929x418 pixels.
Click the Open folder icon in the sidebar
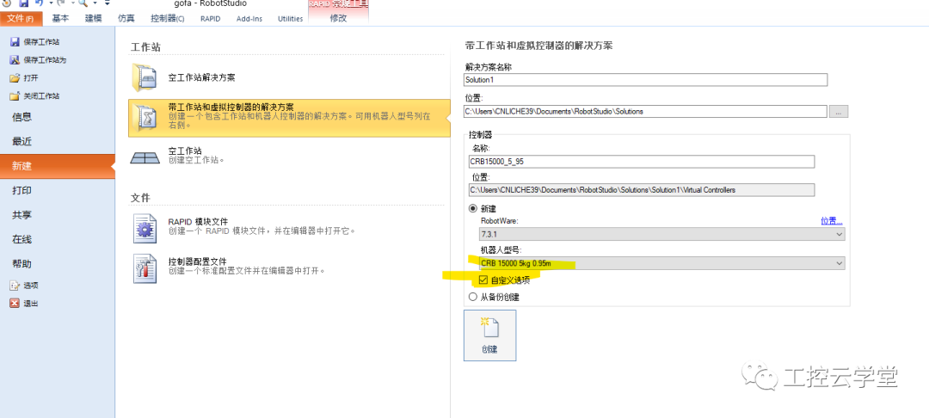click(x=15, y=78)
